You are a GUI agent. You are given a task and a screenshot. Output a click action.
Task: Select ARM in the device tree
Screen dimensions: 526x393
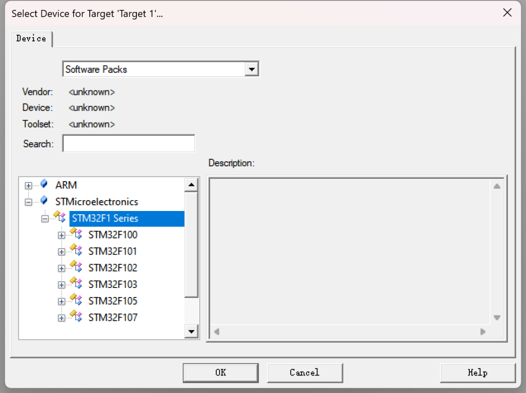click(x=66, y=185)
